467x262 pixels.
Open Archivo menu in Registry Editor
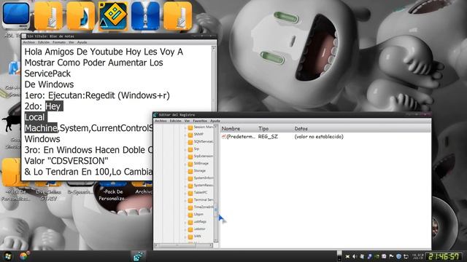coord(161,121)
